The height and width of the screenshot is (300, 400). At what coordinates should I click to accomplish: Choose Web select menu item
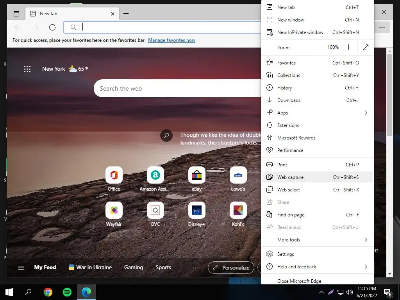point(317,190)
